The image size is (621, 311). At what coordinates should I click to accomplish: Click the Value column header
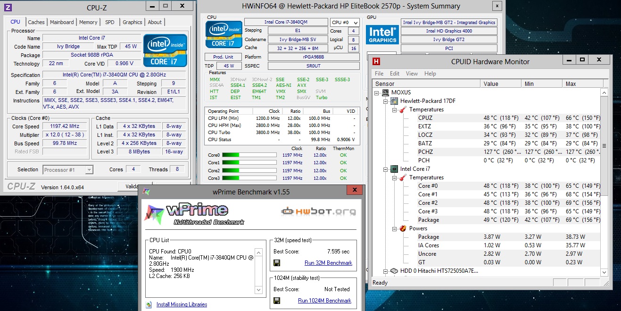click(501, 84)
